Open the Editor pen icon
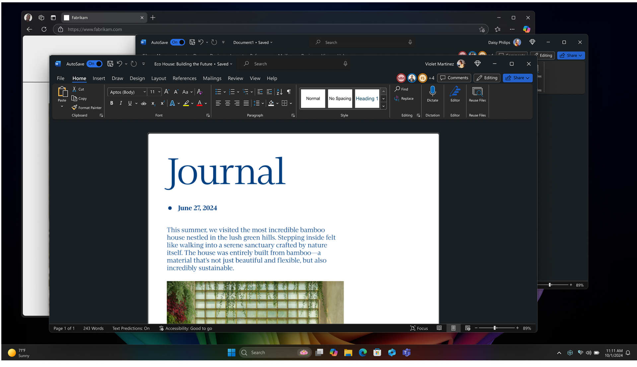 pos(455,91)
